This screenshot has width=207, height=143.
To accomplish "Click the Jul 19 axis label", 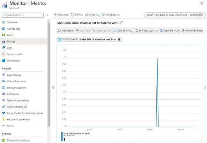I will (90, 130).
